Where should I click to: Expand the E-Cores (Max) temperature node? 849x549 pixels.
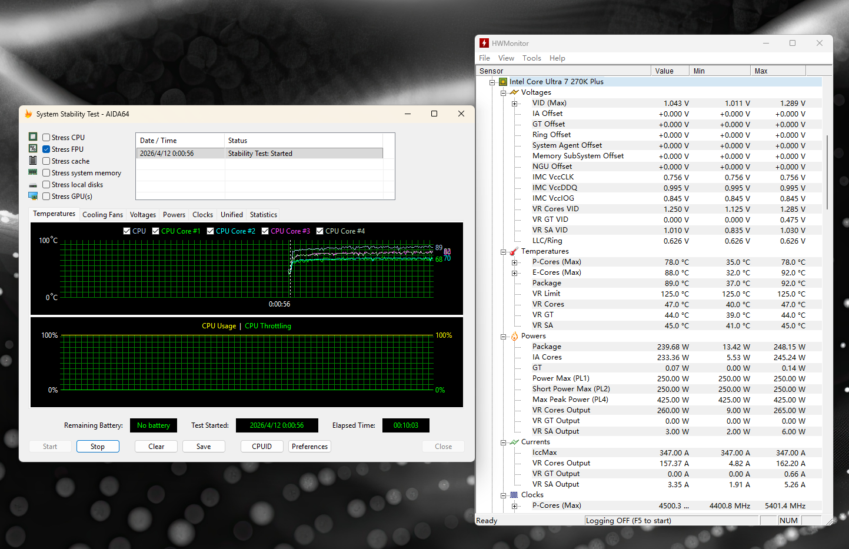coord(515,273)
